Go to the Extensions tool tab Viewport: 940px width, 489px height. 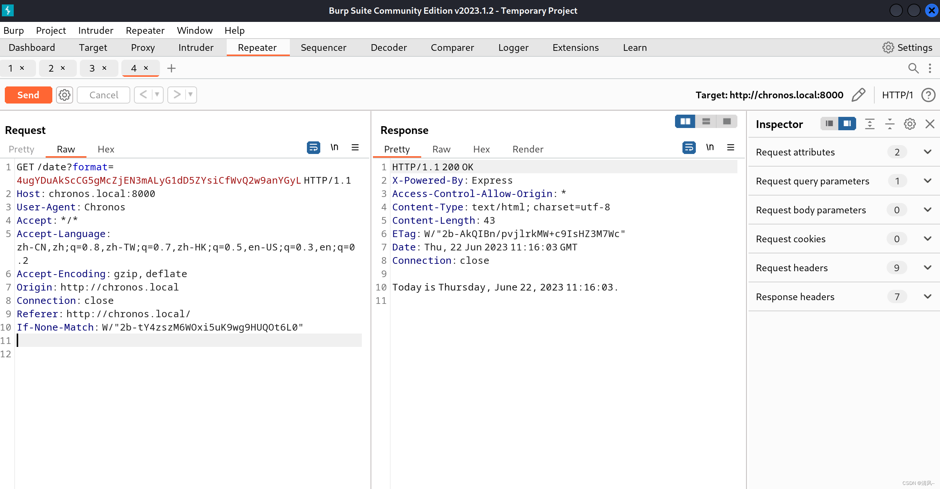tap(576, 47)
